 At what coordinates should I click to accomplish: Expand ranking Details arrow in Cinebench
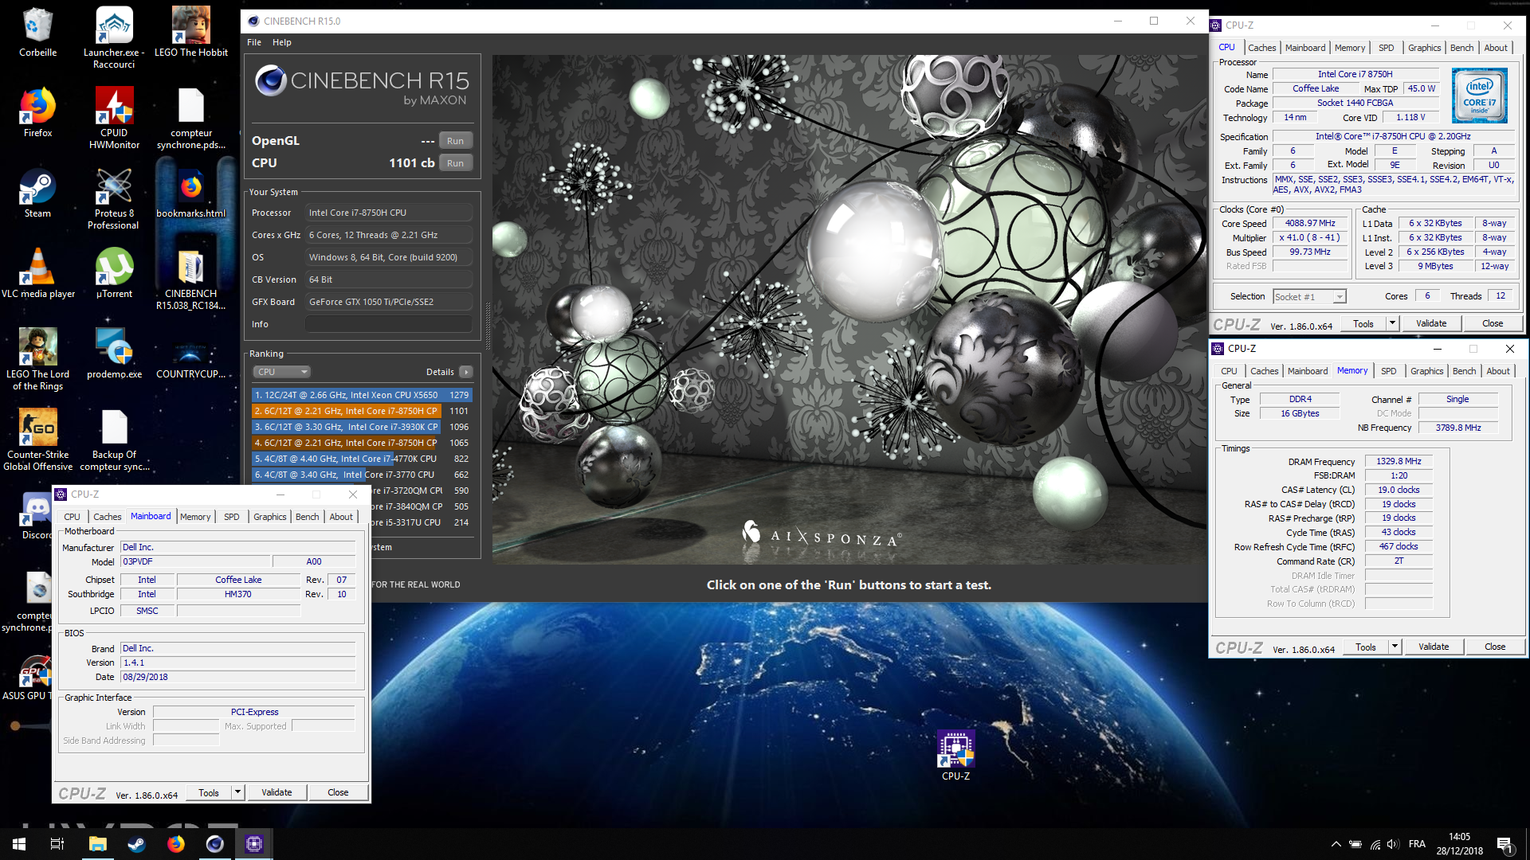click(466, 372)
